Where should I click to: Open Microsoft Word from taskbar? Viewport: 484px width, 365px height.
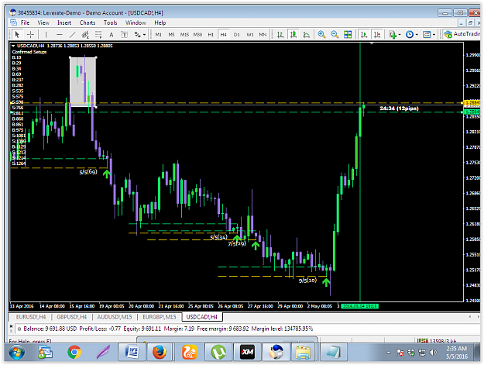tap(132, 353)
